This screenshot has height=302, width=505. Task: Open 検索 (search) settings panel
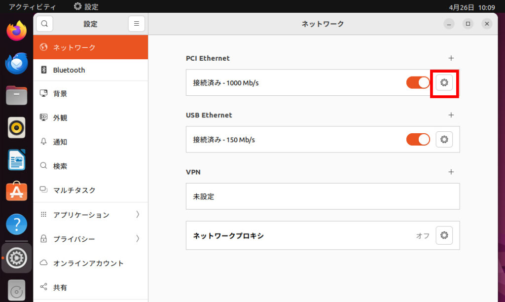tap(91, 166)
